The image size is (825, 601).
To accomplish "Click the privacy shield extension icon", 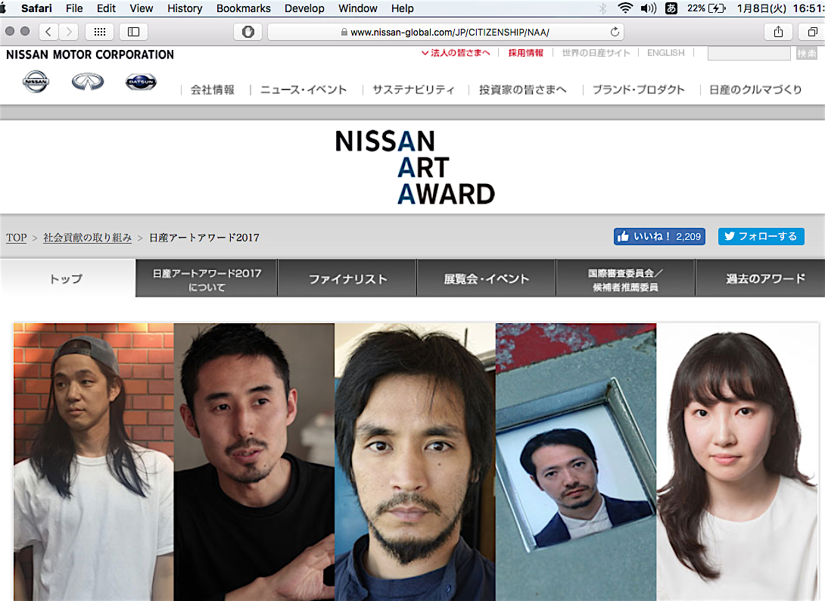I will (x=247, y=32).
